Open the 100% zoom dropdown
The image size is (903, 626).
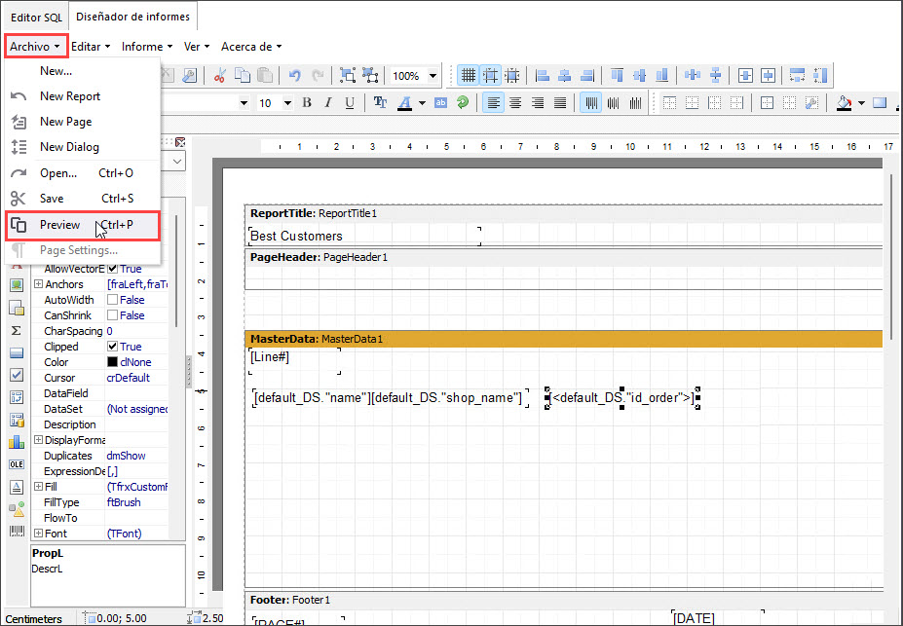point(433,76)
